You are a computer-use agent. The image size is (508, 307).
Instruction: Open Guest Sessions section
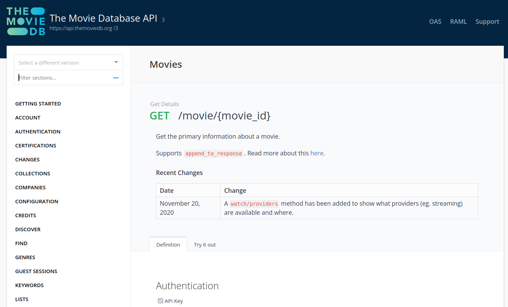36,271
